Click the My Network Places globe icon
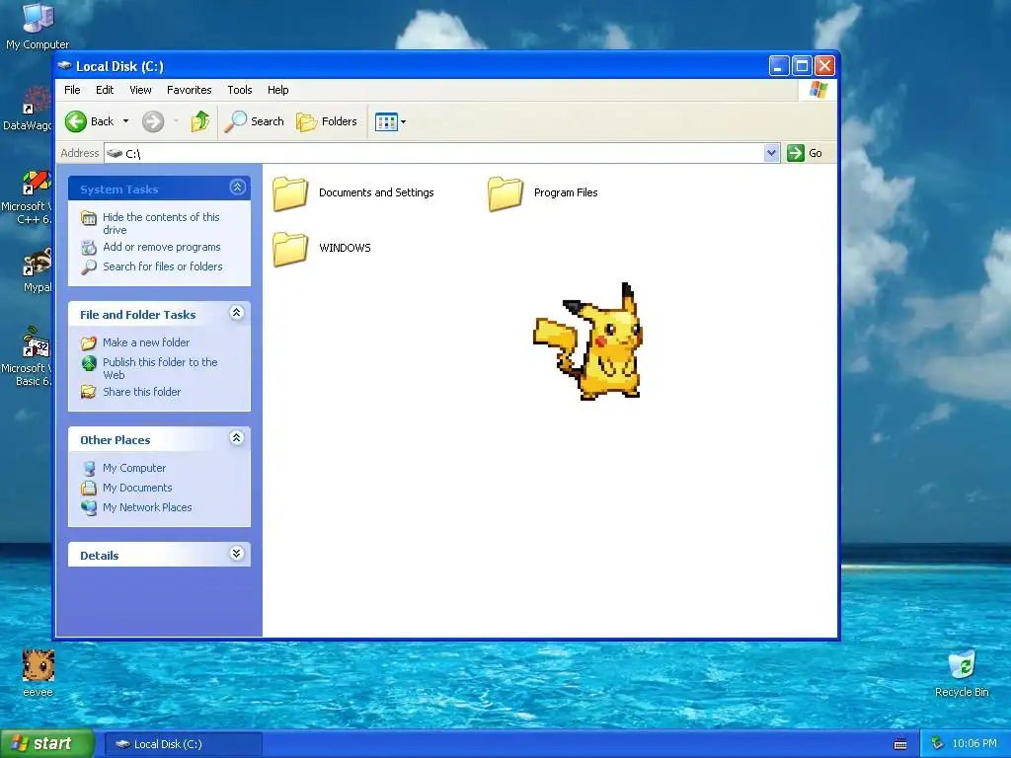The image size is (1011, 758). tap(89, 508)
